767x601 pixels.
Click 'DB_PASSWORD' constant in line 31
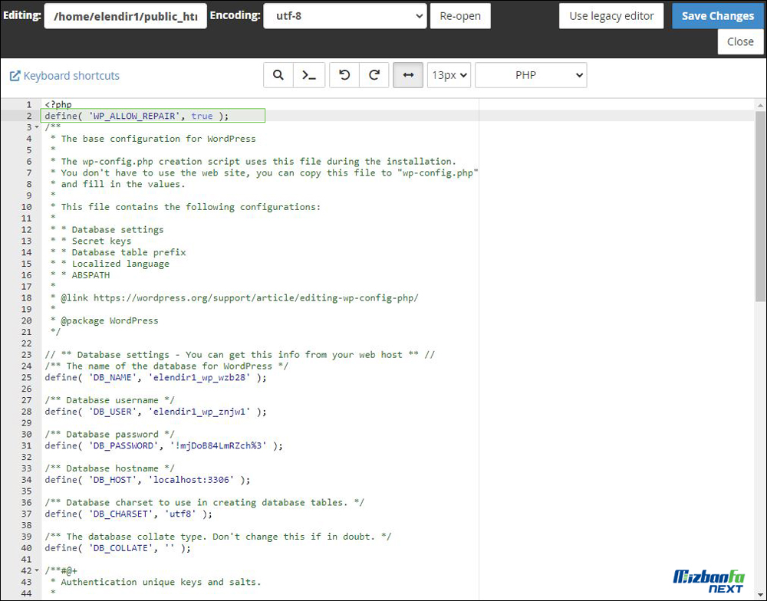[x=123, y=445]
